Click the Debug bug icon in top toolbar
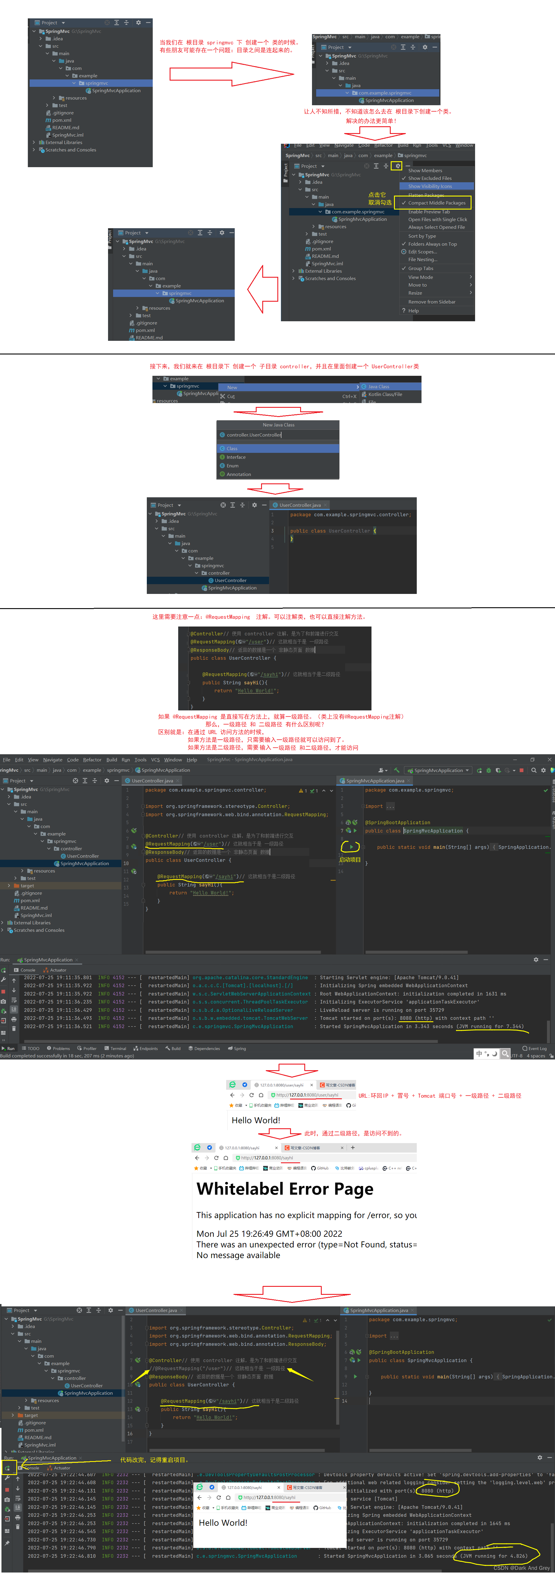The height and width of the screenshot is (1574, 555). click(488, 770)
